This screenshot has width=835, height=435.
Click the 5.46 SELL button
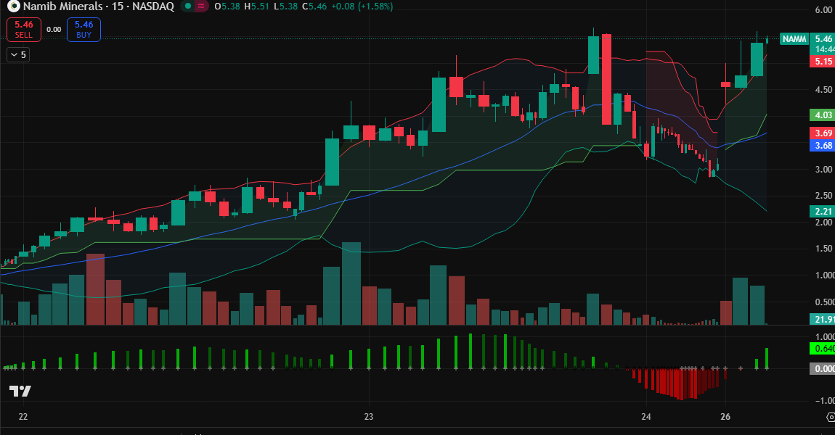tap(23, 29)
